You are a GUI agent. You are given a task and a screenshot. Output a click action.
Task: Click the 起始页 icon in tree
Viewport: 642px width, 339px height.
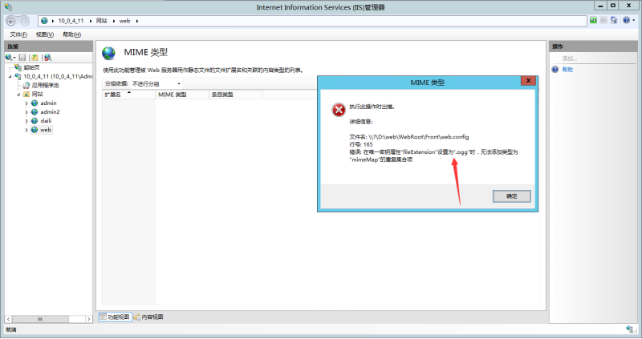pyautogui.click(x=18, y=67)
